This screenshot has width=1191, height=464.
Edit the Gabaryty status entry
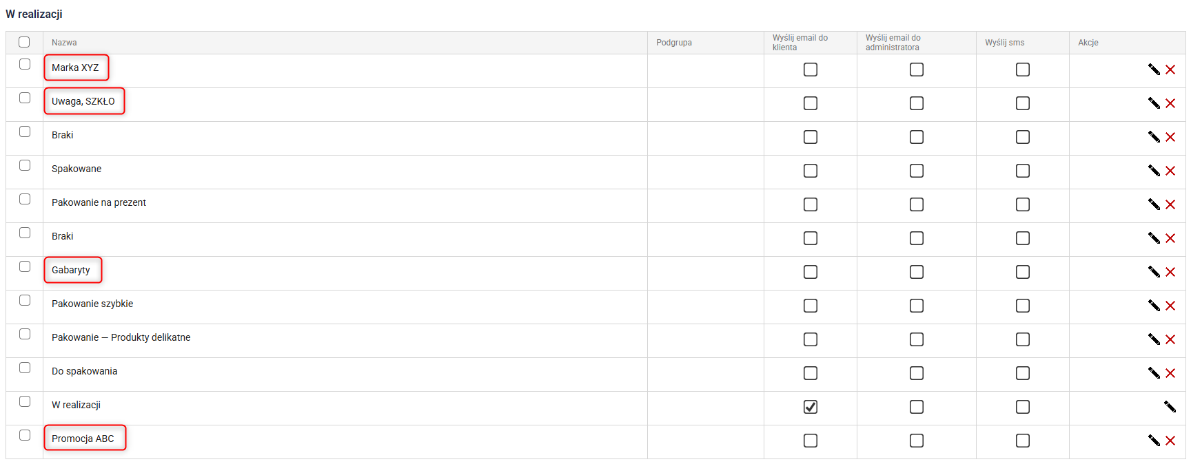tap(1154, 272)
